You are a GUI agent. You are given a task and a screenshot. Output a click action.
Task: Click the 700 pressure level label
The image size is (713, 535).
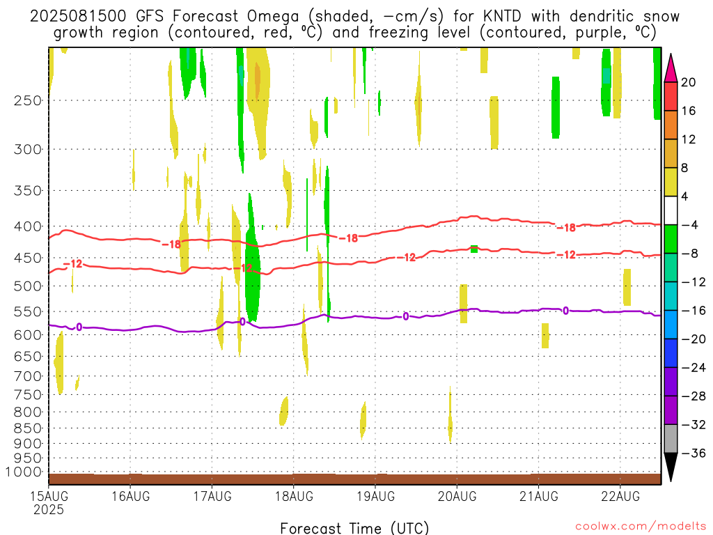coord(28,376)
